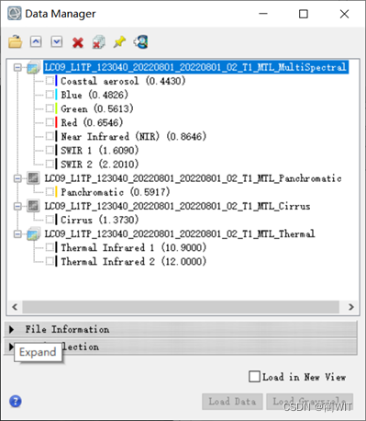This screenshot has width=366, height=421.
Task: Select the "Green (0.5613)" band text
Action: click(x=97, y=108)
